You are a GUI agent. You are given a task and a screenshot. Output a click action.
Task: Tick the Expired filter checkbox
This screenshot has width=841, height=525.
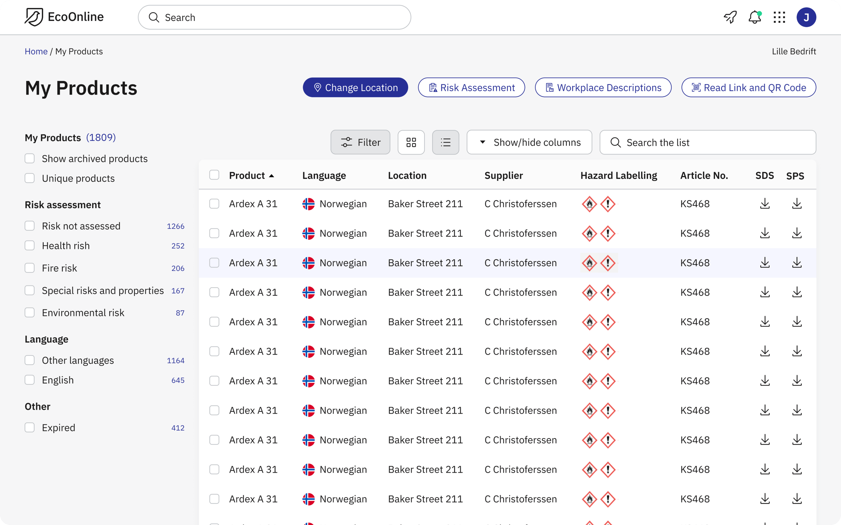30,428
